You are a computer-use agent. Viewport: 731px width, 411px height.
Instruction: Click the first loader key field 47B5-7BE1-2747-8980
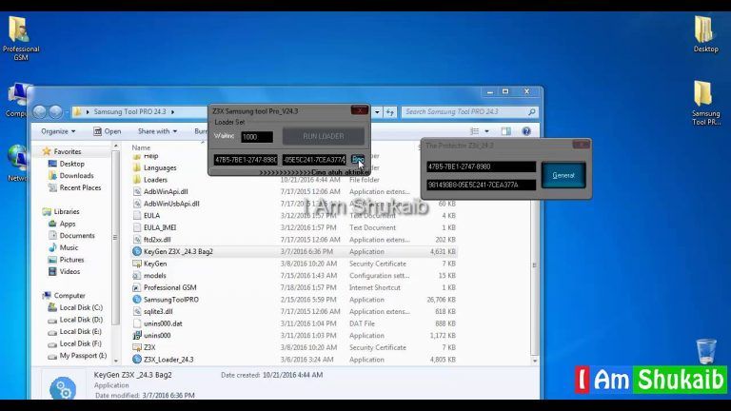pyautogui.click(x=246, y=160)
